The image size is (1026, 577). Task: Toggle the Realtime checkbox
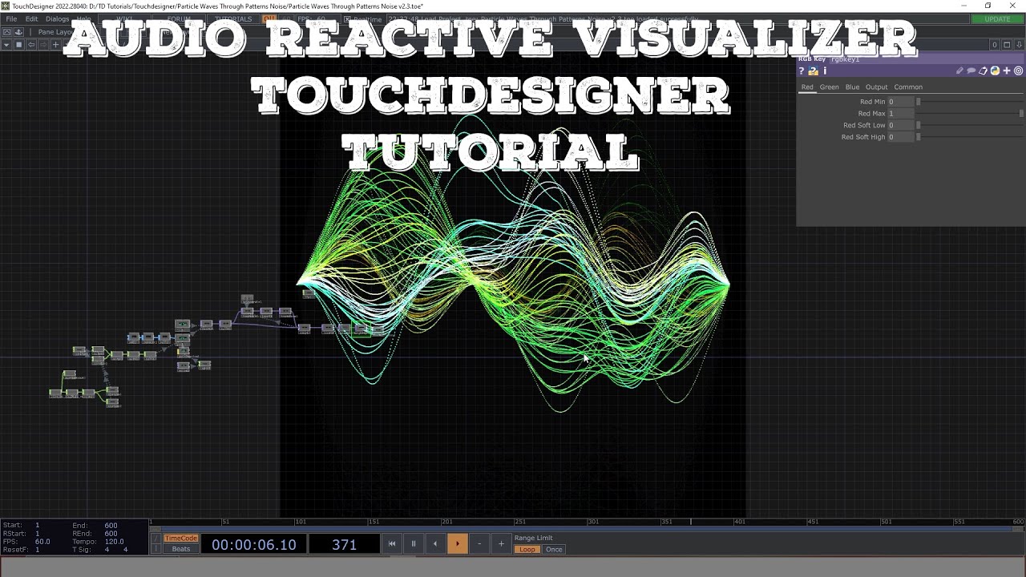pyautogui.click(x=347, y=19)
